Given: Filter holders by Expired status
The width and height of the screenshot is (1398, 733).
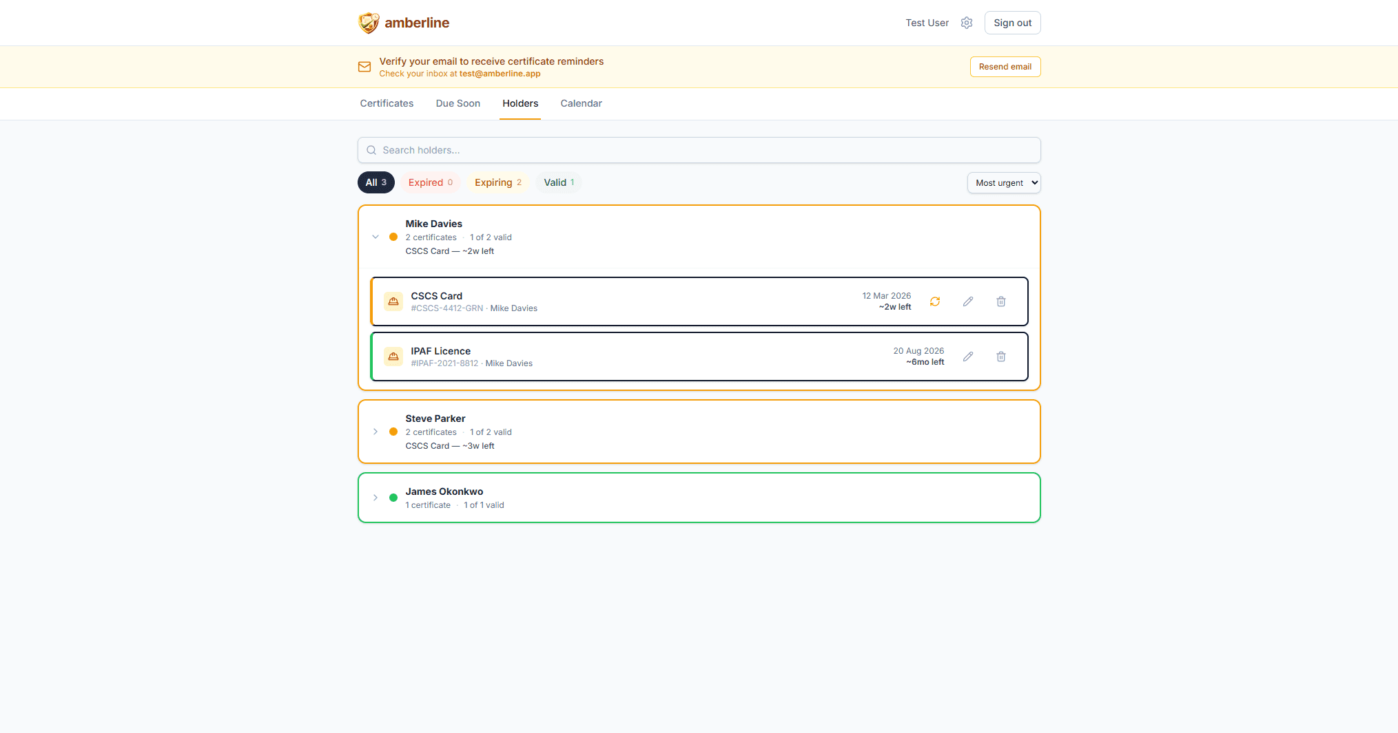Looking at the screenshot, I should [430, 182].
